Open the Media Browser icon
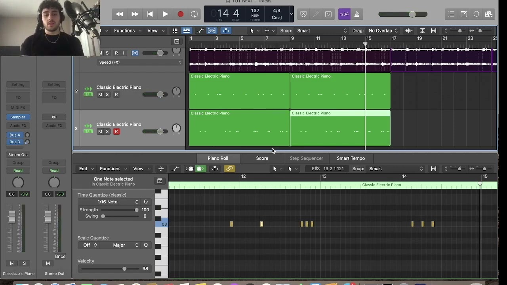507x285 pixels. [x=489, y=14]
